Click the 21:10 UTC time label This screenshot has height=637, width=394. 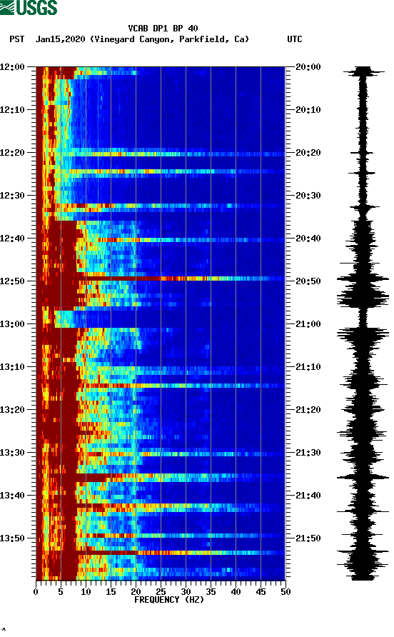tap(308, 367)
